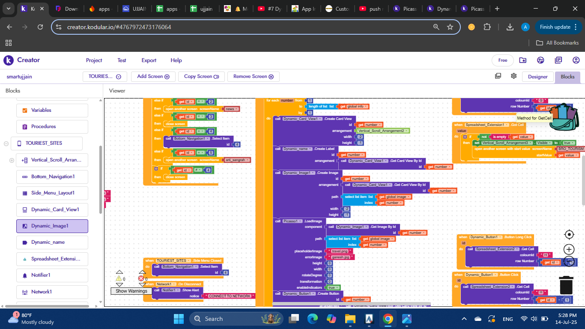Zoom in the blocks workspace
Image resolution: width=585 pixels, height=329 pixels.
click(x=569, y=249)
